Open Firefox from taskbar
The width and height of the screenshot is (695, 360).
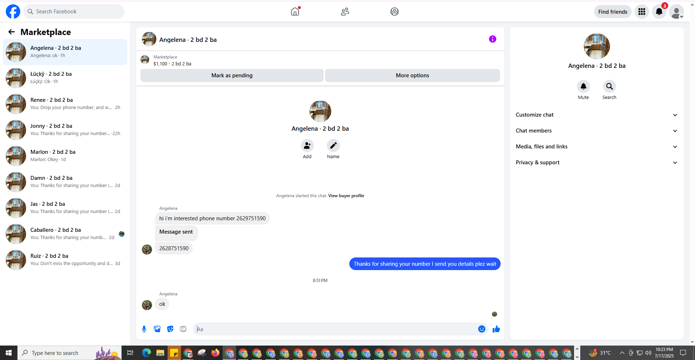pos(215,353)
